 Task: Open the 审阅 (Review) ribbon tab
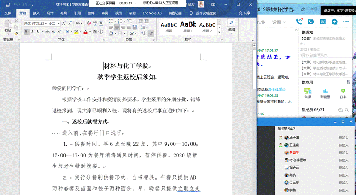105,13
